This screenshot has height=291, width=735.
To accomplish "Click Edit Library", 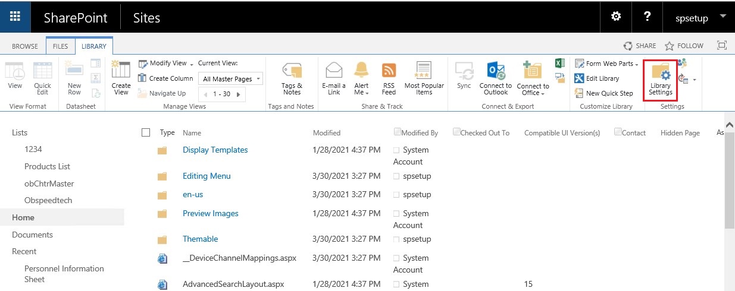I will coord(598,78).
